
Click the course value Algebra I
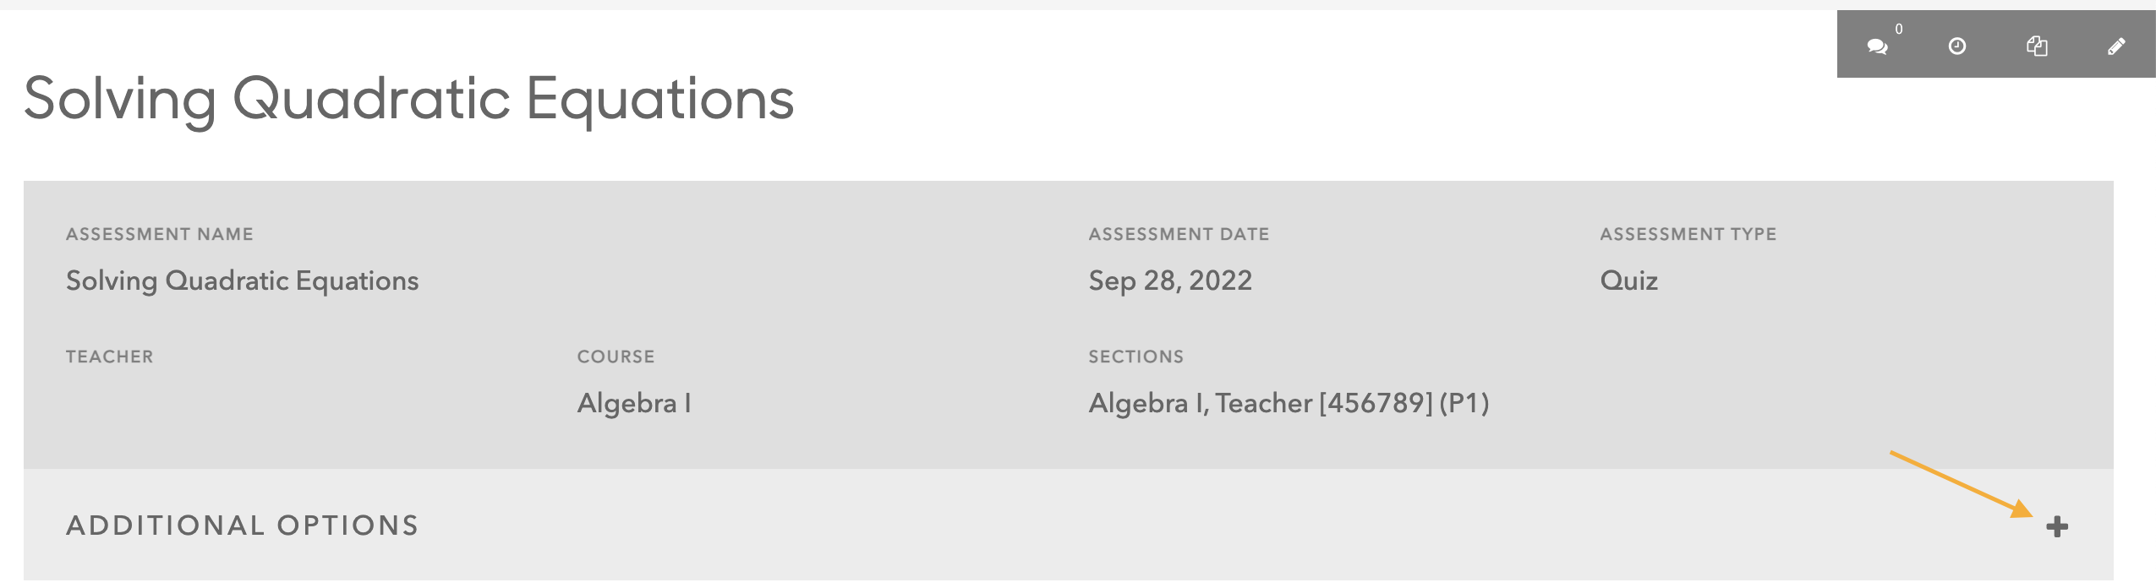[x=634, y=403]
